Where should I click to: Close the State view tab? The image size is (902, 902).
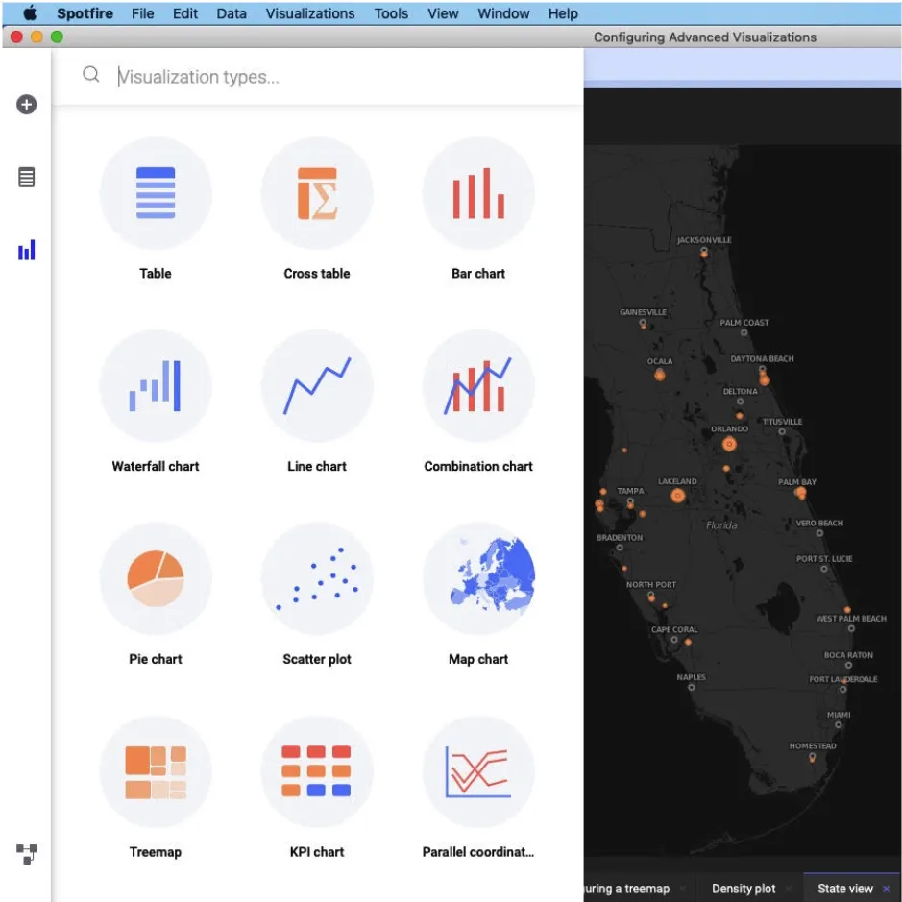887,889
